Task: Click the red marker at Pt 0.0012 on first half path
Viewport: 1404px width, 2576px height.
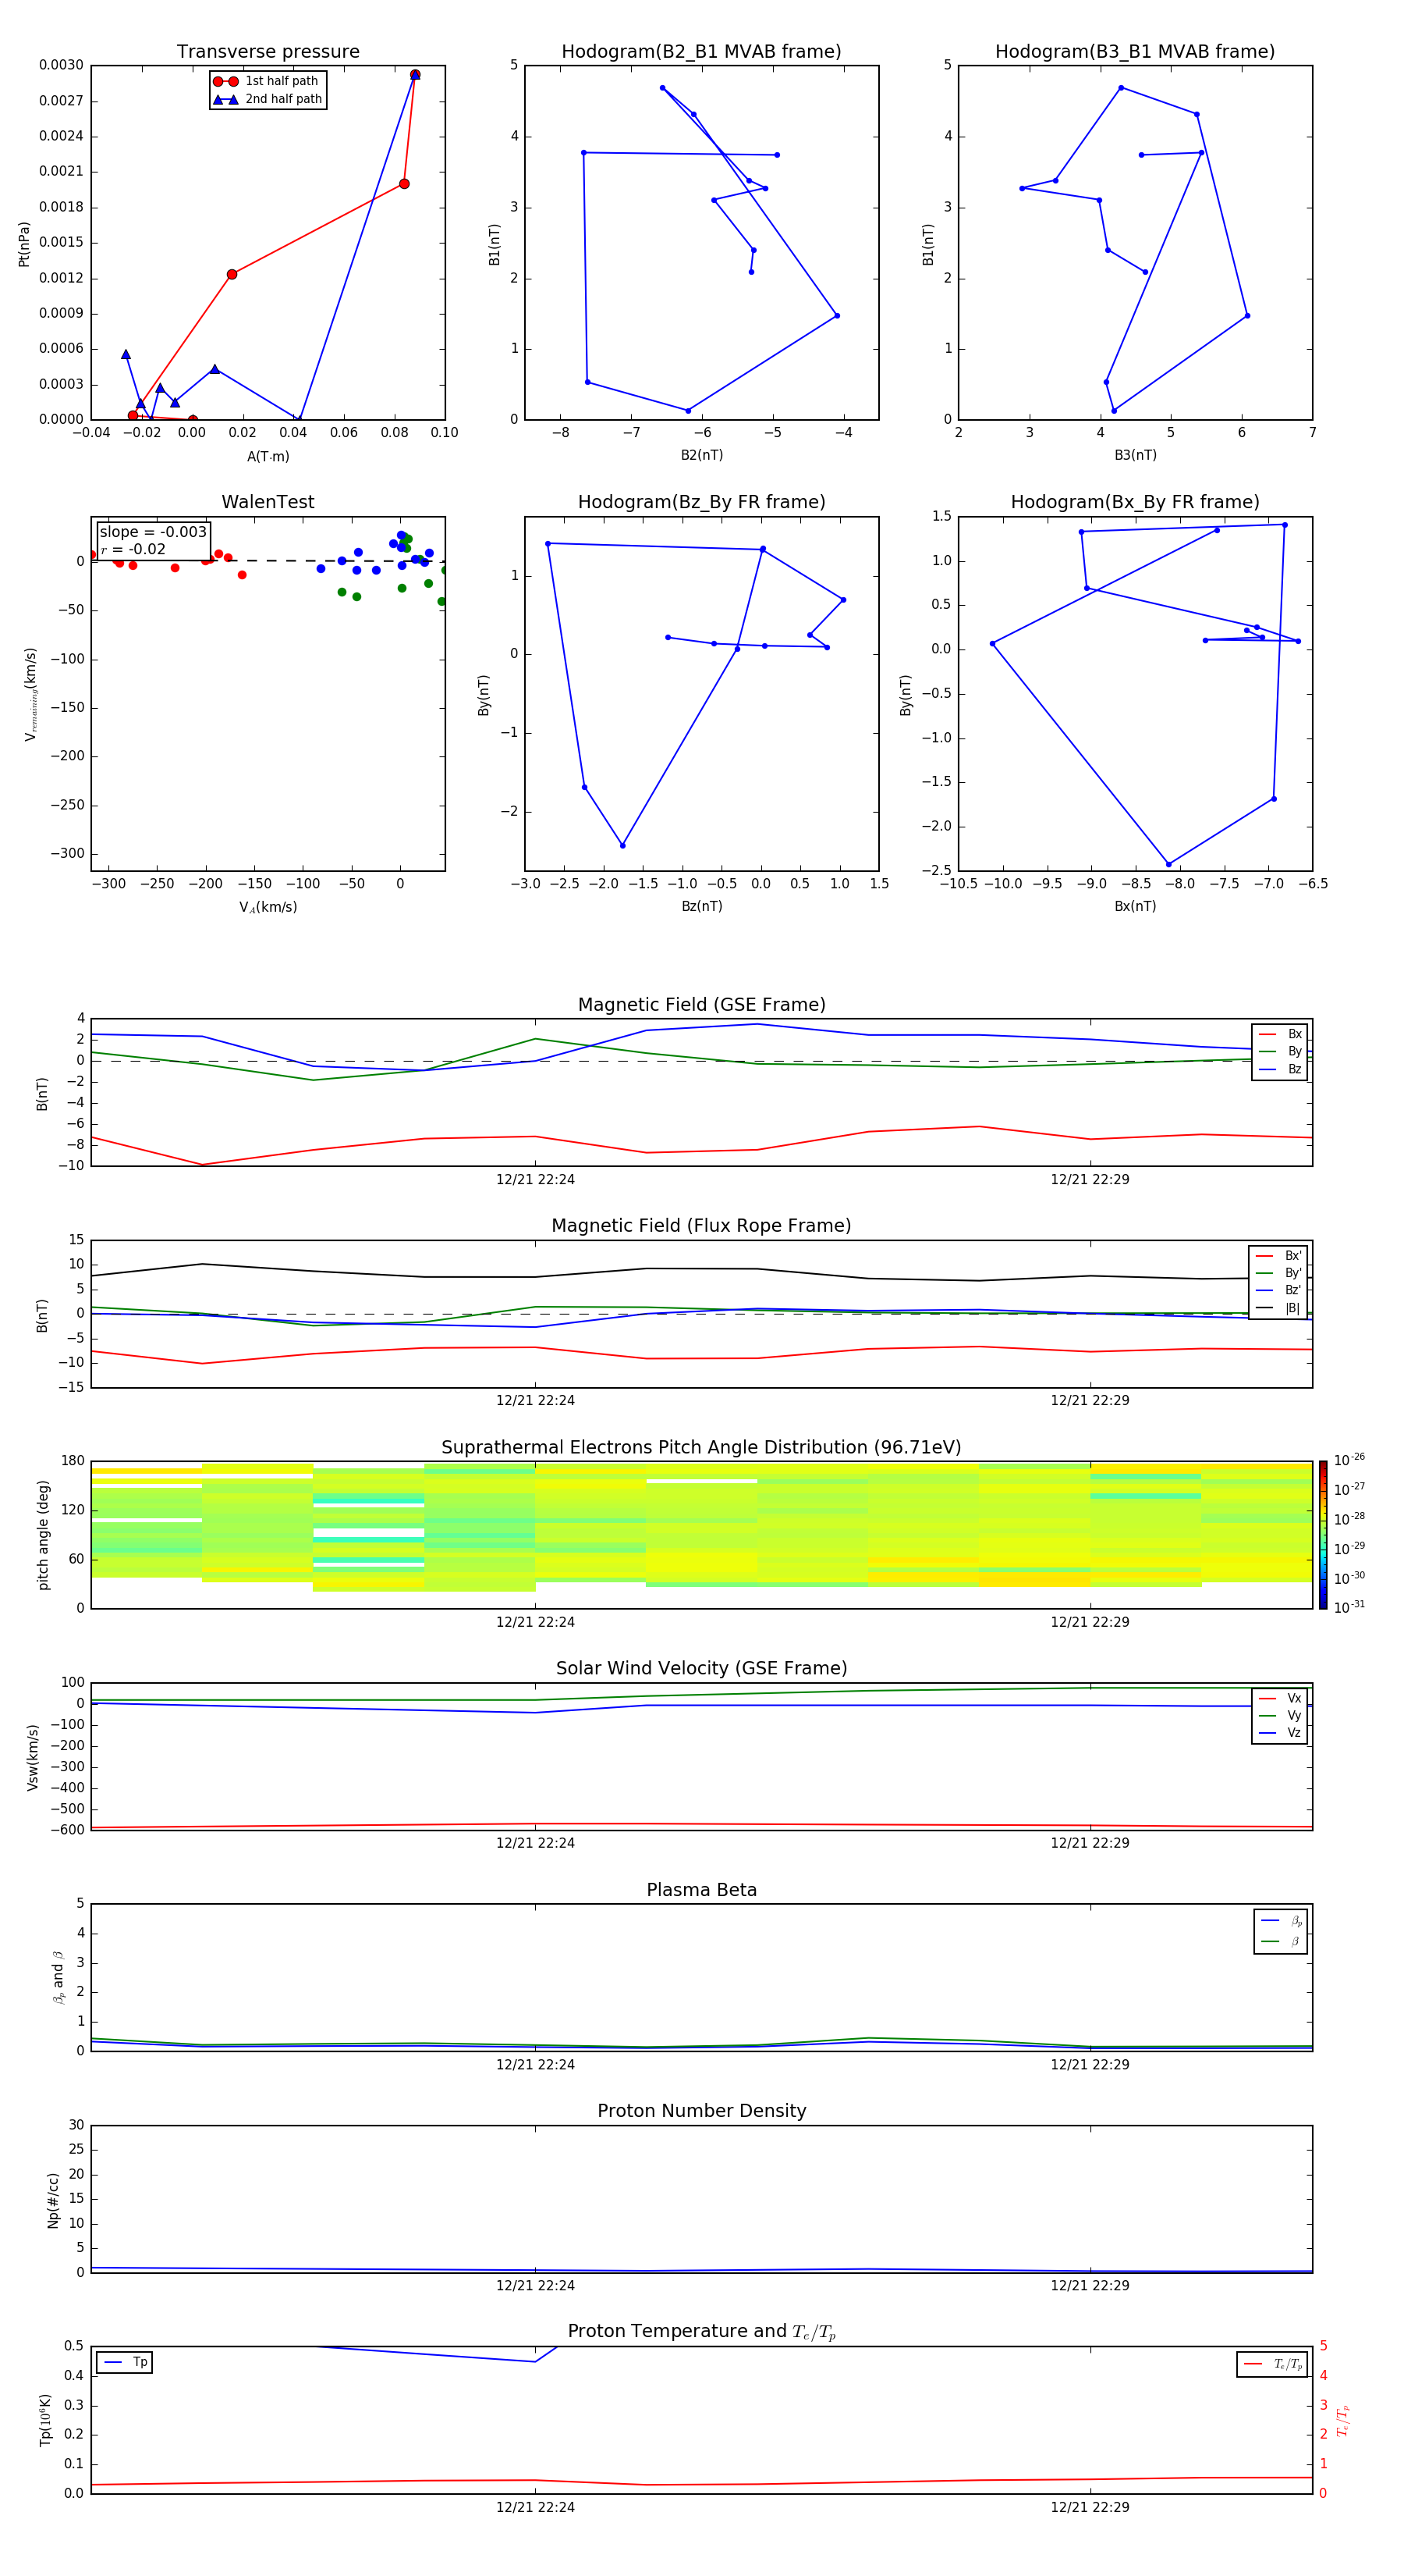Action: 232,274
